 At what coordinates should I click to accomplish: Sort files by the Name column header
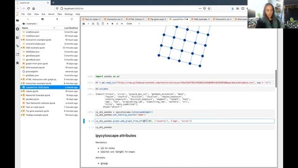pyautogui.click(x=39, y=28)
